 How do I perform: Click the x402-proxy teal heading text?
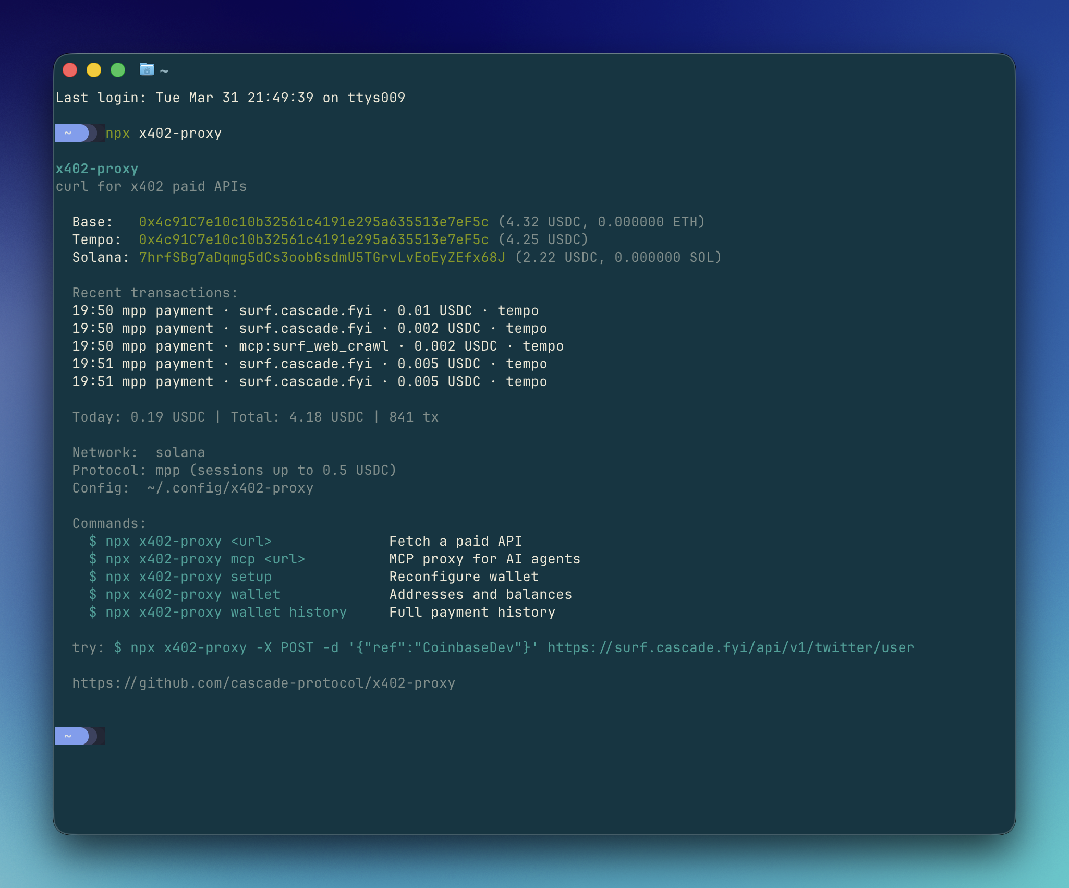97,169
